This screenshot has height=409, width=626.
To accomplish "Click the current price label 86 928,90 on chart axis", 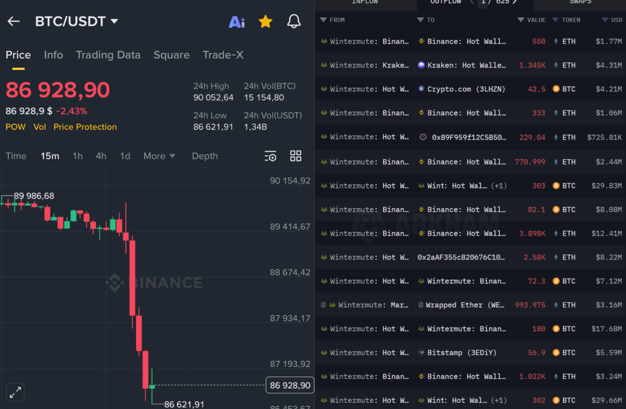I will (290, 385).
